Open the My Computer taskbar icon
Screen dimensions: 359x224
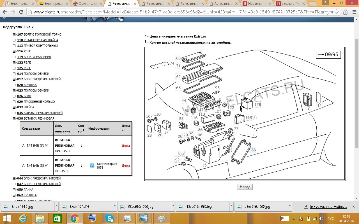(x=92, y=218)
